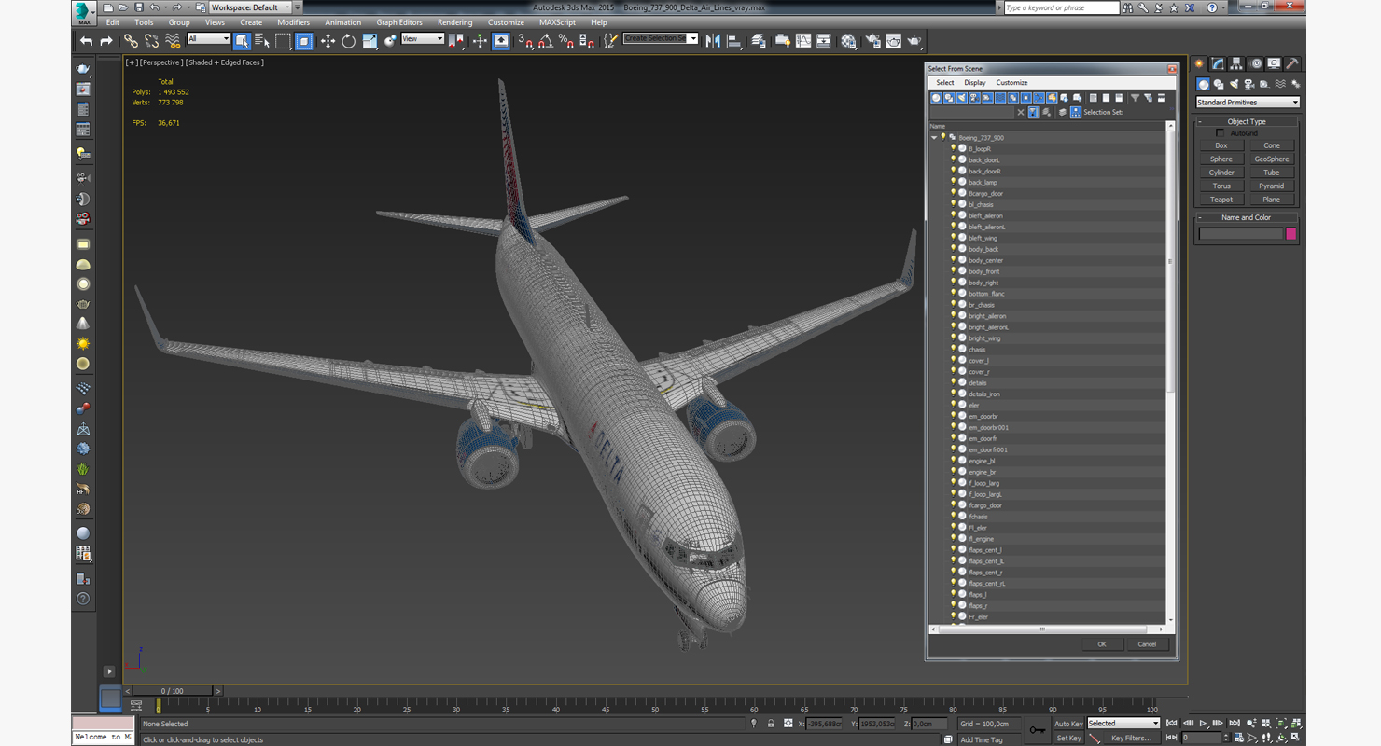Viewport: 1381px width, 746px height.
Task: Open the Modifiers menu
Action: pyautogui.click(x=293, y=22)
